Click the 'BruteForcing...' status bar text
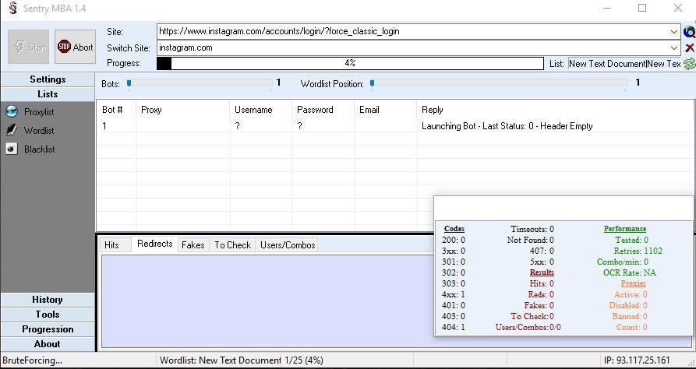This screenshot has height=369, width=696. (33, 360)
